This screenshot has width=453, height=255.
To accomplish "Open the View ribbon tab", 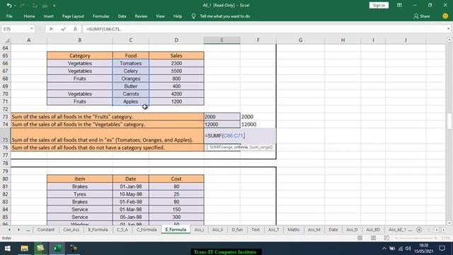I will pos(160,16).
